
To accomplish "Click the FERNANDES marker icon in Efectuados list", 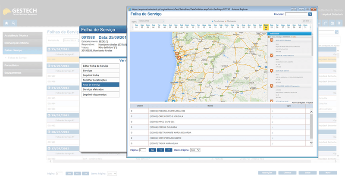I will (x=271, y=86).
